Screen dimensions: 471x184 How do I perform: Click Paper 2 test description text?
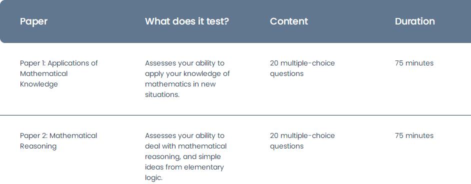tap(185, 156)
